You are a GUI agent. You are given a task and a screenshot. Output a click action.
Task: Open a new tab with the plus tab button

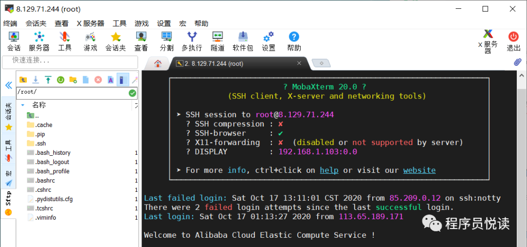(321, 63)
